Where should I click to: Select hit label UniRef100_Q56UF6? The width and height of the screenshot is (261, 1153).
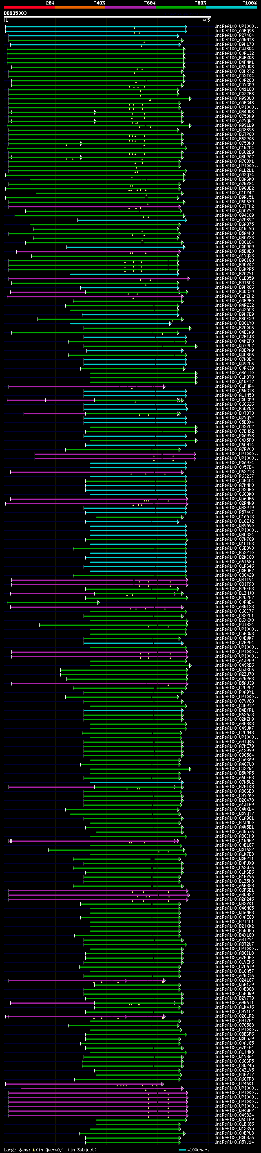(x=234, y=499)
